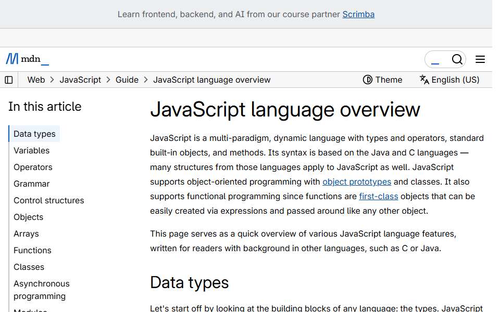The image size is (500, 312).
Task: Jump to Control structures section
Action: [x=49, y=200]
